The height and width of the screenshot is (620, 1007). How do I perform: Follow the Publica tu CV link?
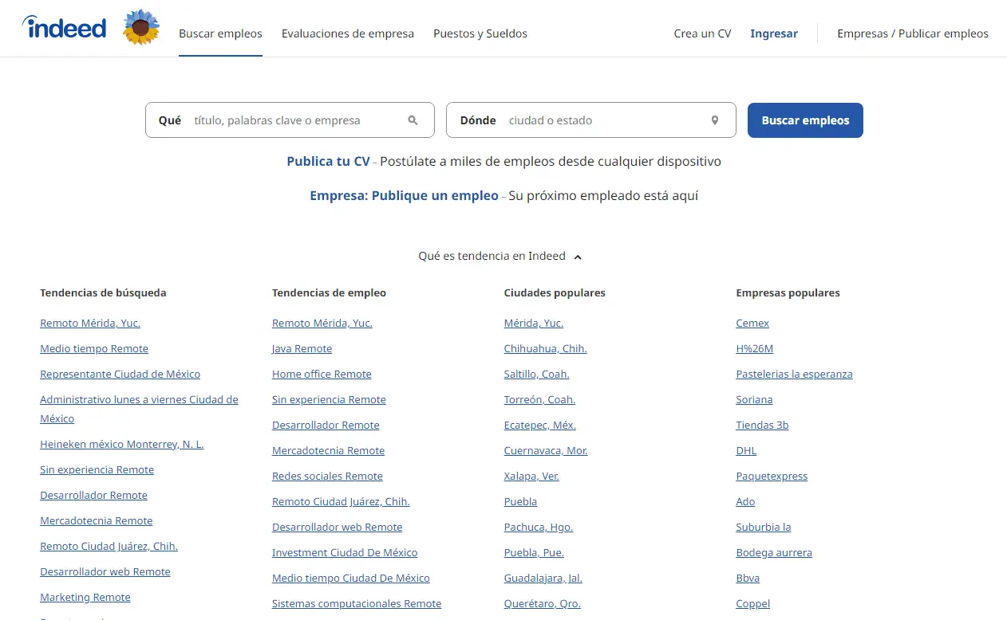pos(329,161)
